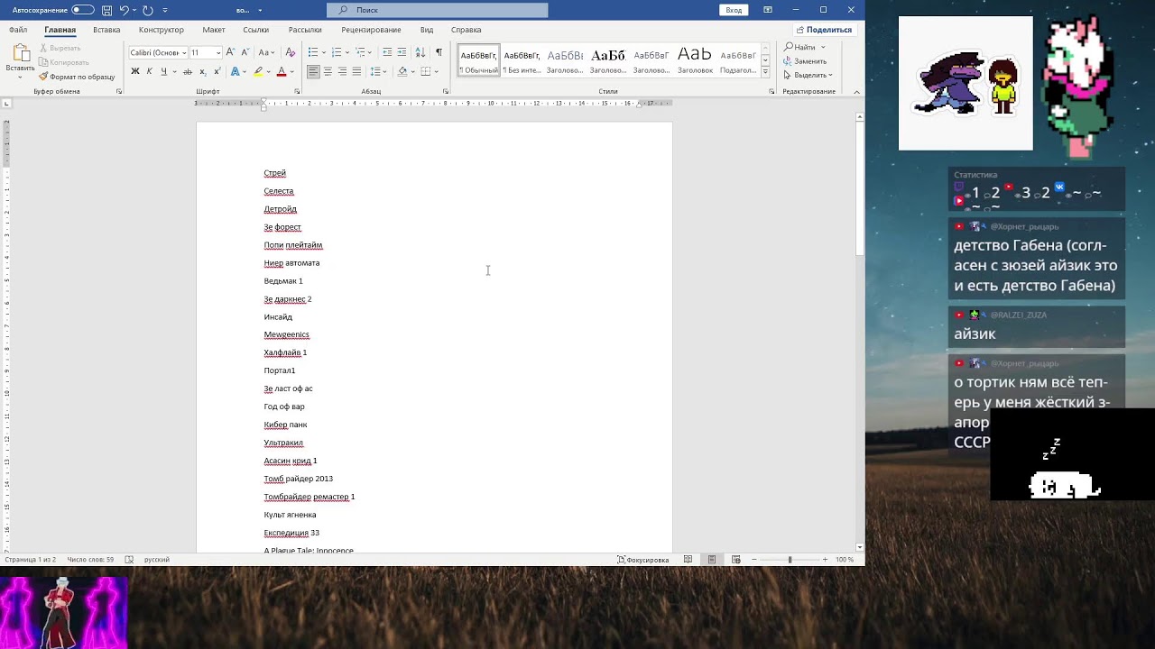Viewport: 1155px width, 649px height.
Task: Click the Заменить replace button
Action: tap(805, 61)
